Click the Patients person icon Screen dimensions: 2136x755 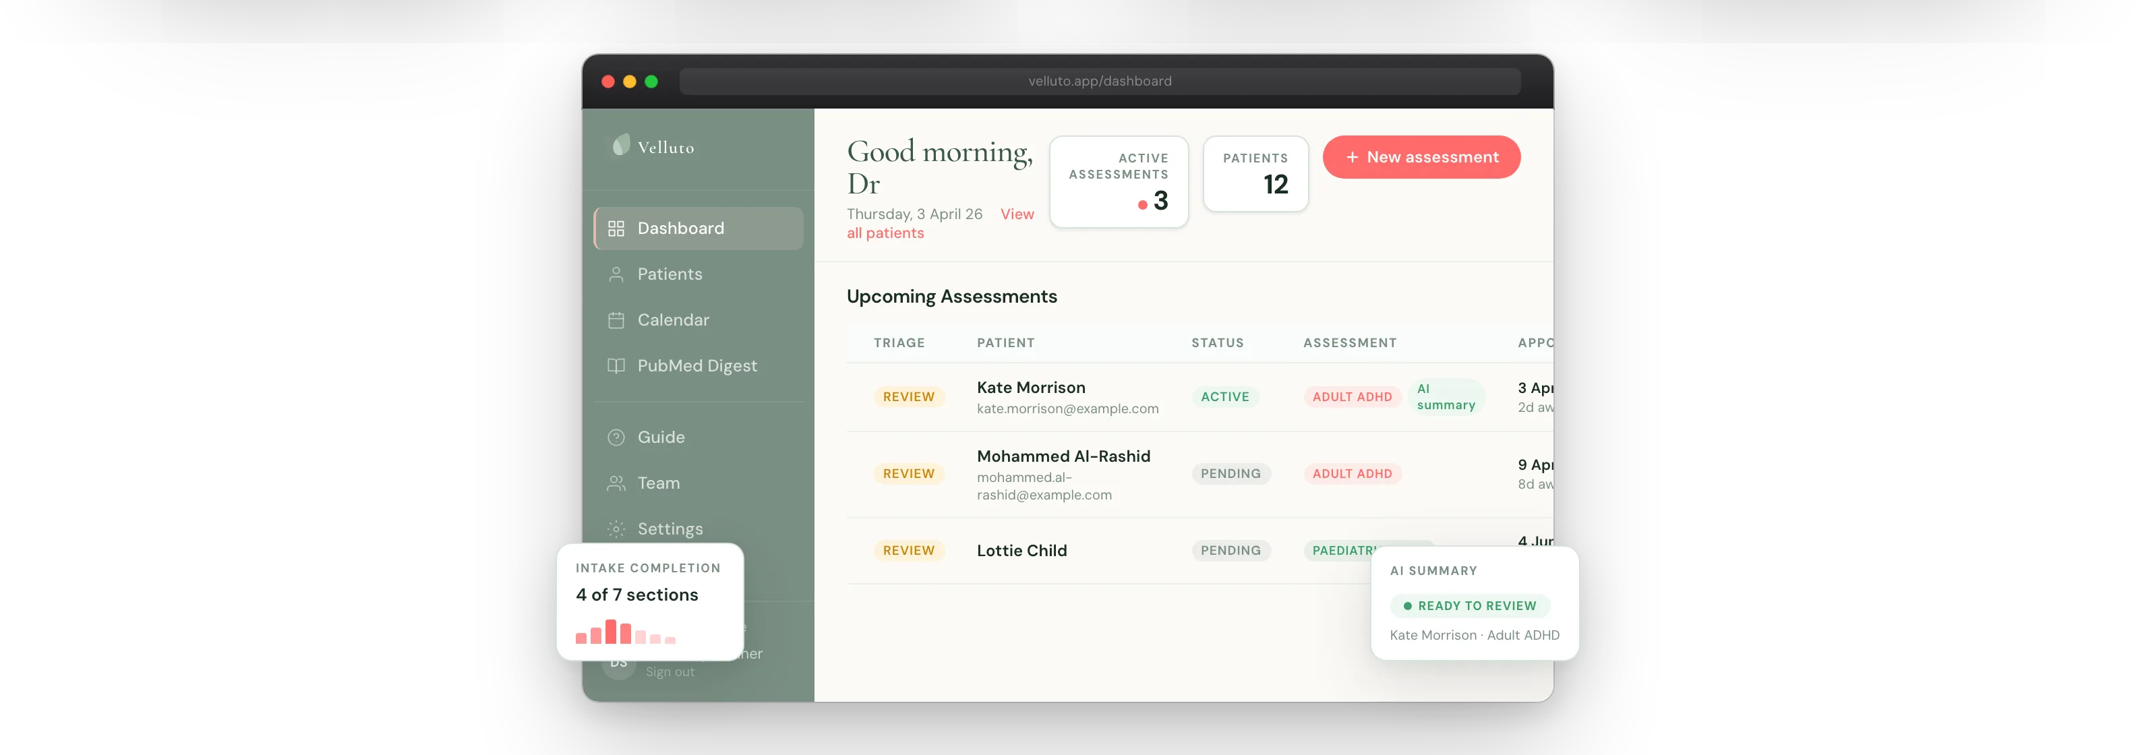(616, 274)
